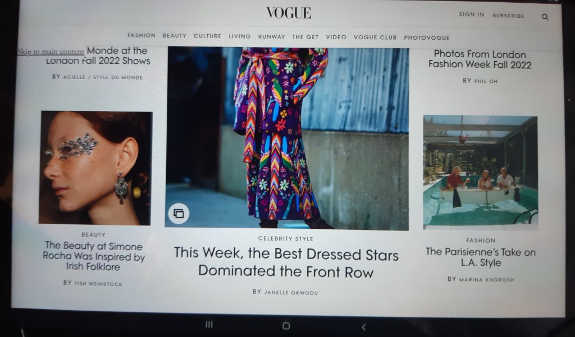
Task: Click the Subscribe link
Action: click(x=508, y=16)
